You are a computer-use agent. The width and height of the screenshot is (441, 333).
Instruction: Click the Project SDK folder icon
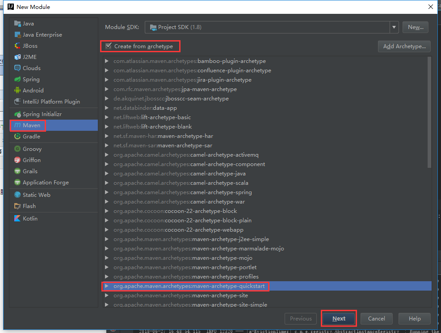153,27
